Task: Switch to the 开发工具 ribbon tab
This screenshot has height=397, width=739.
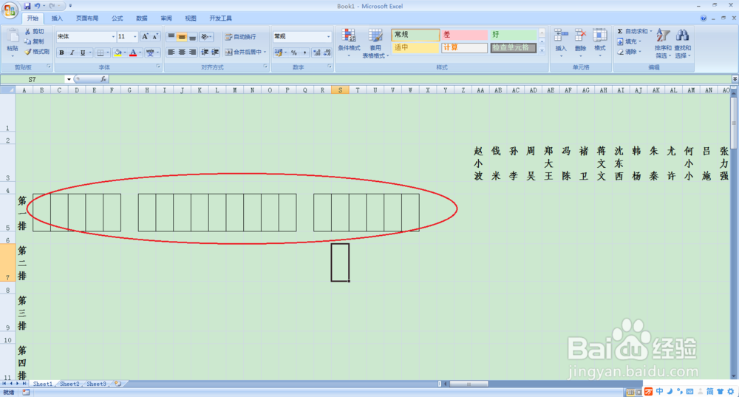Action: click(x=220, y=18)
